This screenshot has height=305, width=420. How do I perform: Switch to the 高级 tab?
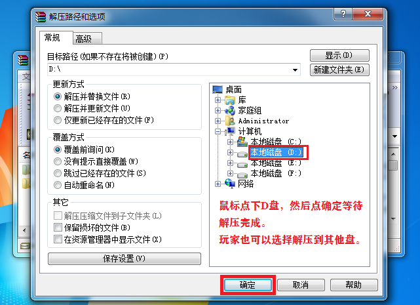87,39
